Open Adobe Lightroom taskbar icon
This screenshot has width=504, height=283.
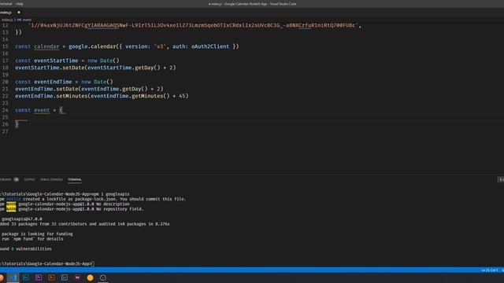65,277
